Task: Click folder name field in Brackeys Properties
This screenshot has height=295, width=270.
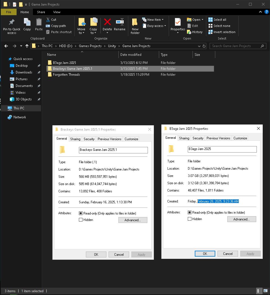Action: pos(113,150)
